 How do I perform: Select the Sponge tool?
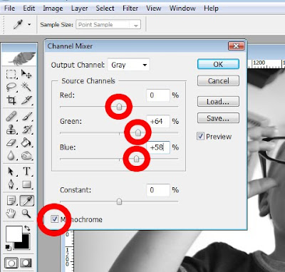point(26,156)
